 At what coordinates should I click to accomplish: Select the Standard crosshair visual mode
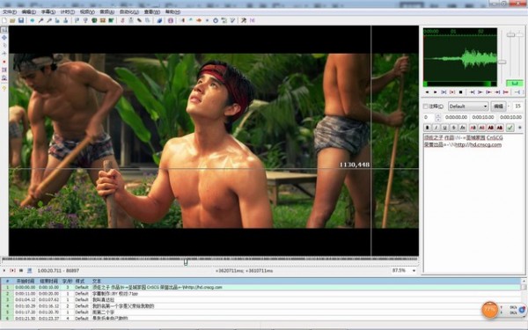[4, 30]
